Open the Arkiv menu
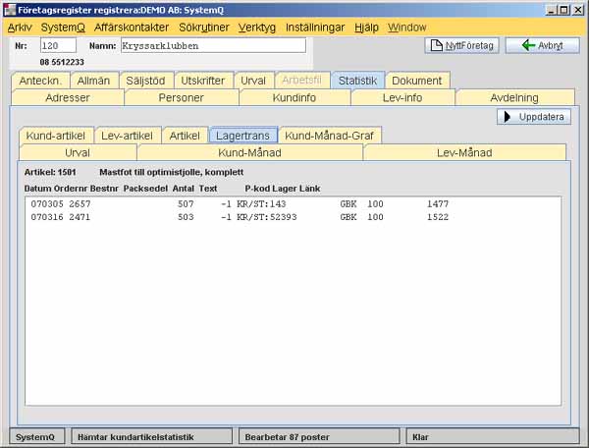This screenshot has height=448, width=589. [20, 28]
